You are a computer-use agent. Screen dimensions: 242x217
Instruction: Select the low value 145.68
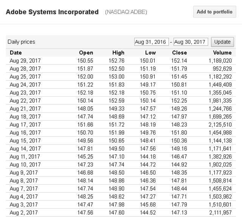[x=148, y=205]
